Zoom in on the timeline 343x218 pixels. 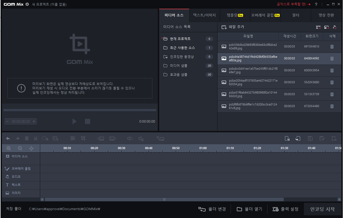(8, 148)
